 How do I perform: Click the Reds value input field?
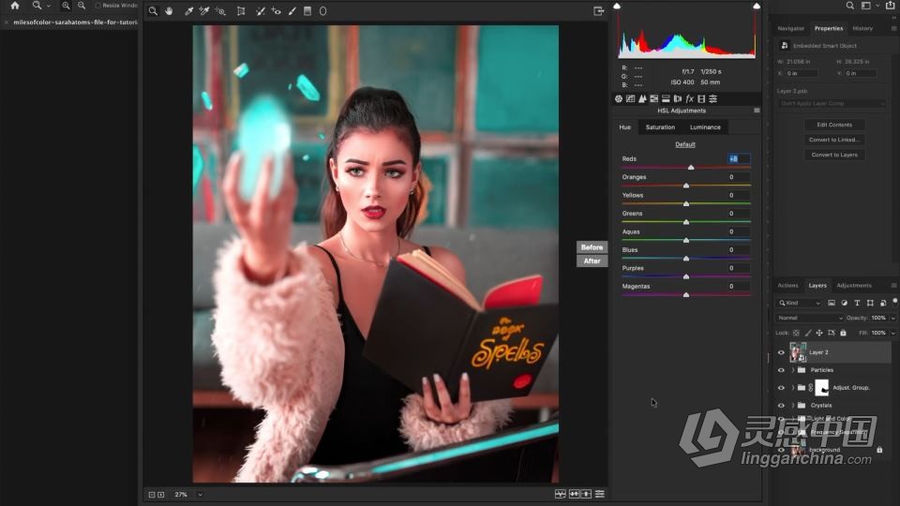[740, 159]
